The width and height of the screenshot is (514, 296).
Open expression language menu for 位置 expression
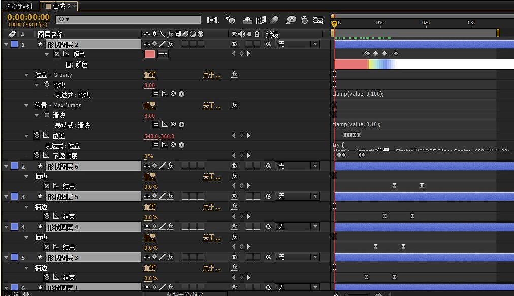click(182, 145)
